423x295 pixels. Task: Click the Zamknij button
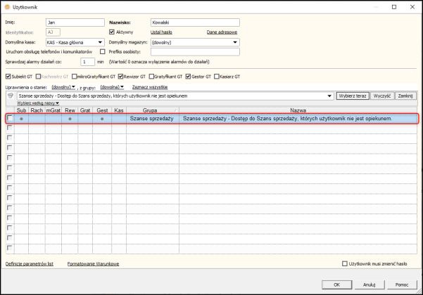tap(405, 96)
